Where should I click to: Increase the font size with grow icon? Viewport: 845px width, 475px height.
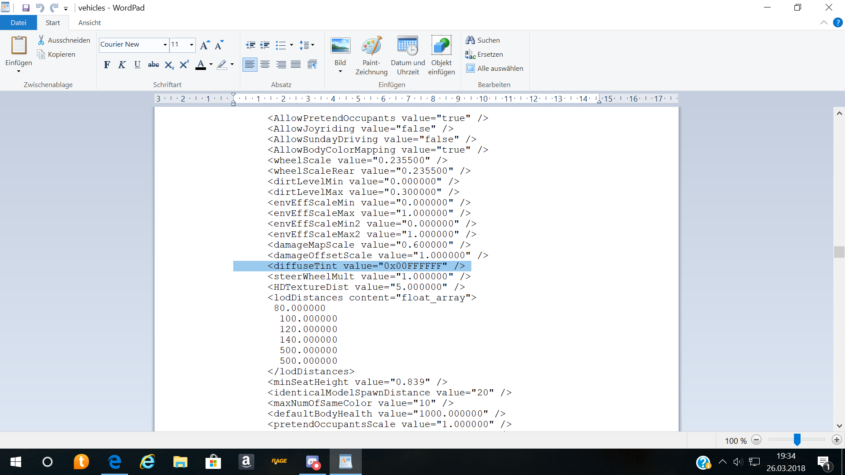[205, 45]
